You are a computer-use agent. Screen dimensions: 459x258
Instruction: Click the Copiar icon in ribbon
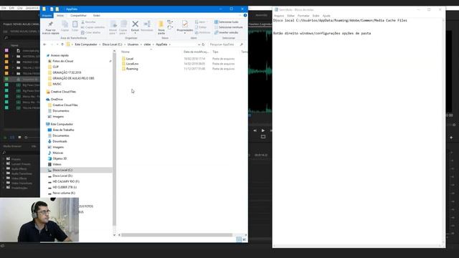coord(65,26)
